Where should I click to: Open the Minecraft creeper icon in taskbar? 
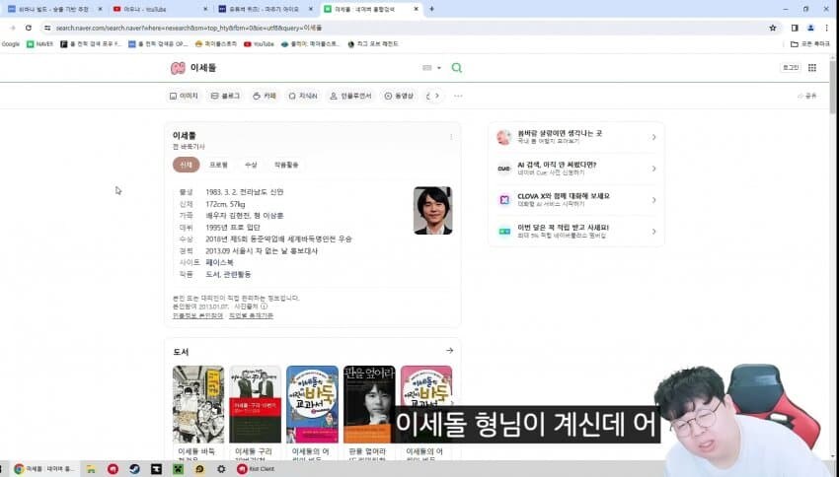pyautogui.click(x=178, y=469)
